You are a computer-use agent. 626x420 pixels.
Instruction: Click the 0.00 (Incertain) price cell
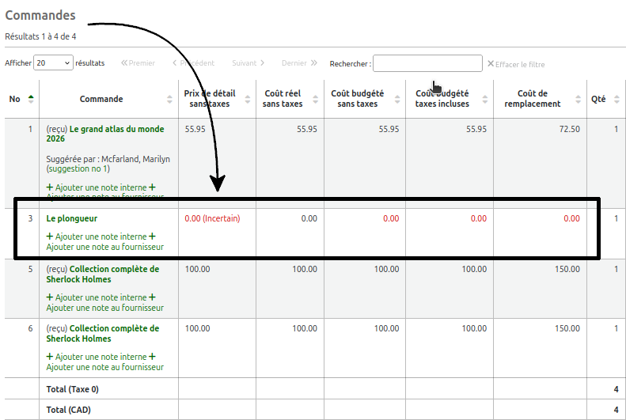(212, 218)
